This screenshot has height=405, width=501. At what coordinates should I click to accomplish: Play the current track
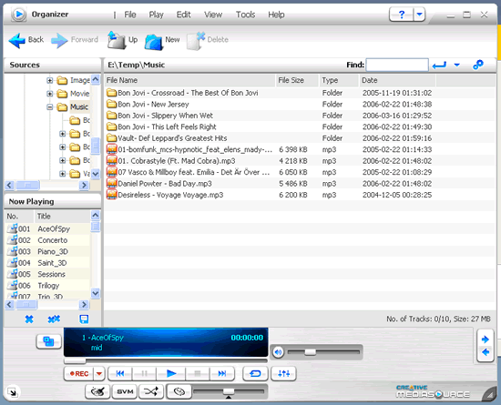(171, 373)
